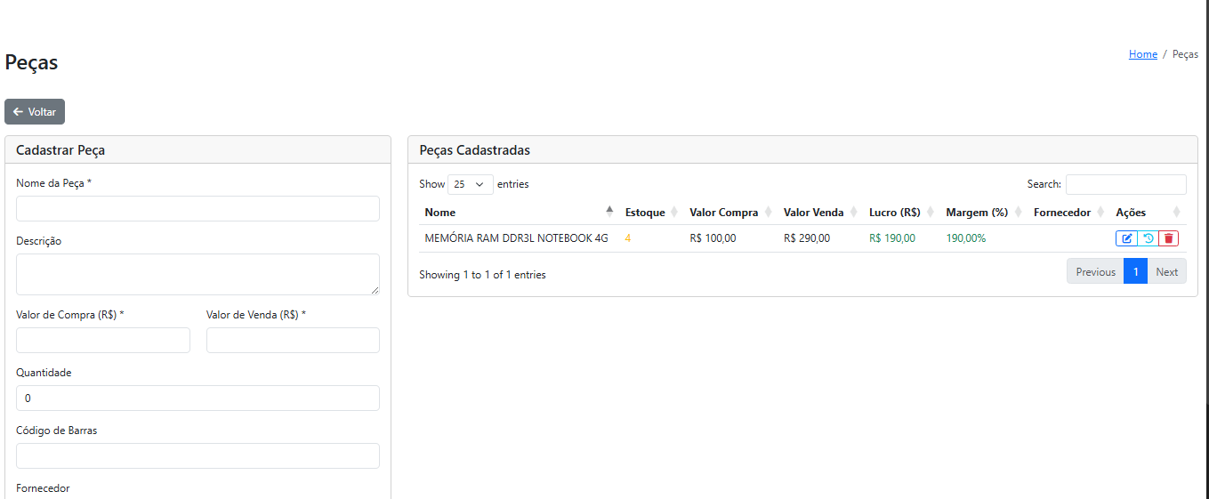
Task: Click into the Descrição text area
Action: point(197,274)
